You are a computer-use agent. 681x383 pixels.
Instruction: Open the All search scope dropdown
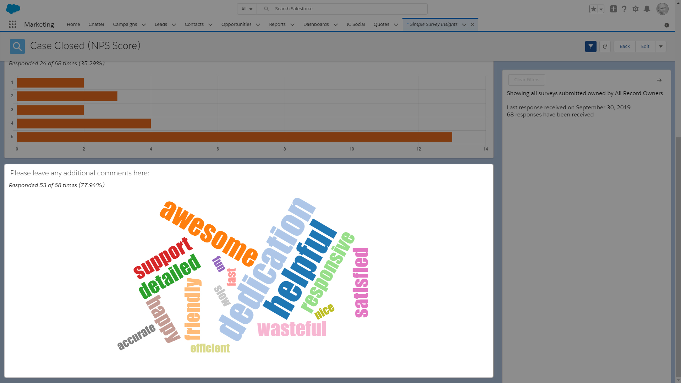pos(247,9)
